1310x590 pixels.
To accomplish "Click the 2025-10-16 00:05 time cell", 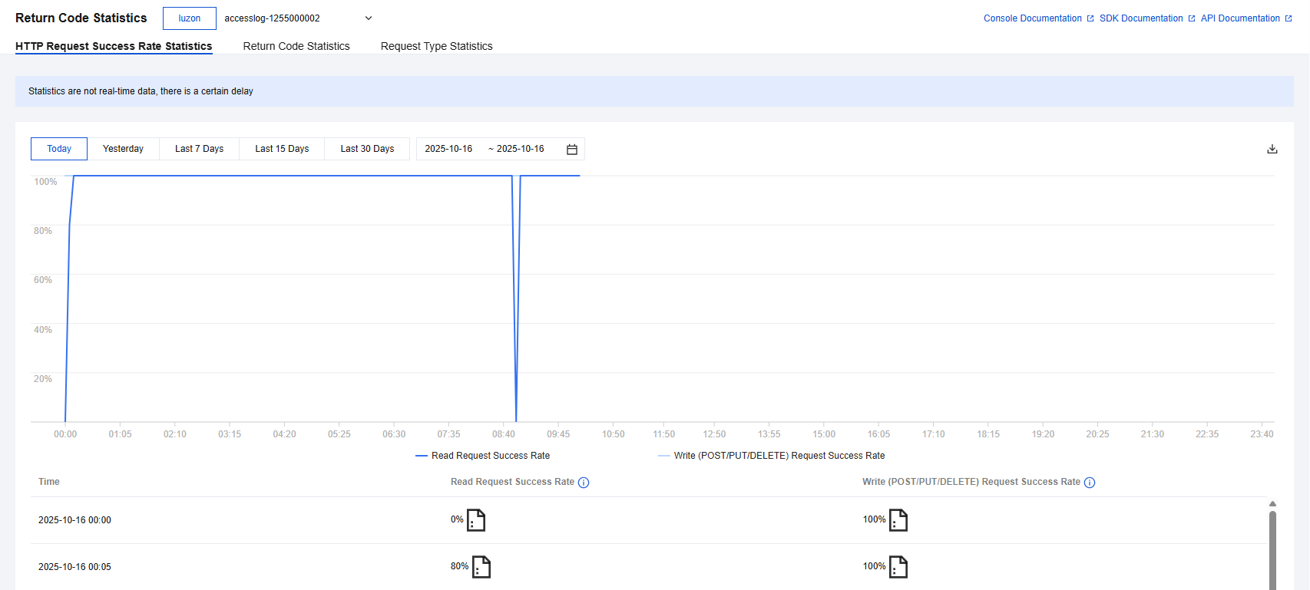I will click(74, 567).
